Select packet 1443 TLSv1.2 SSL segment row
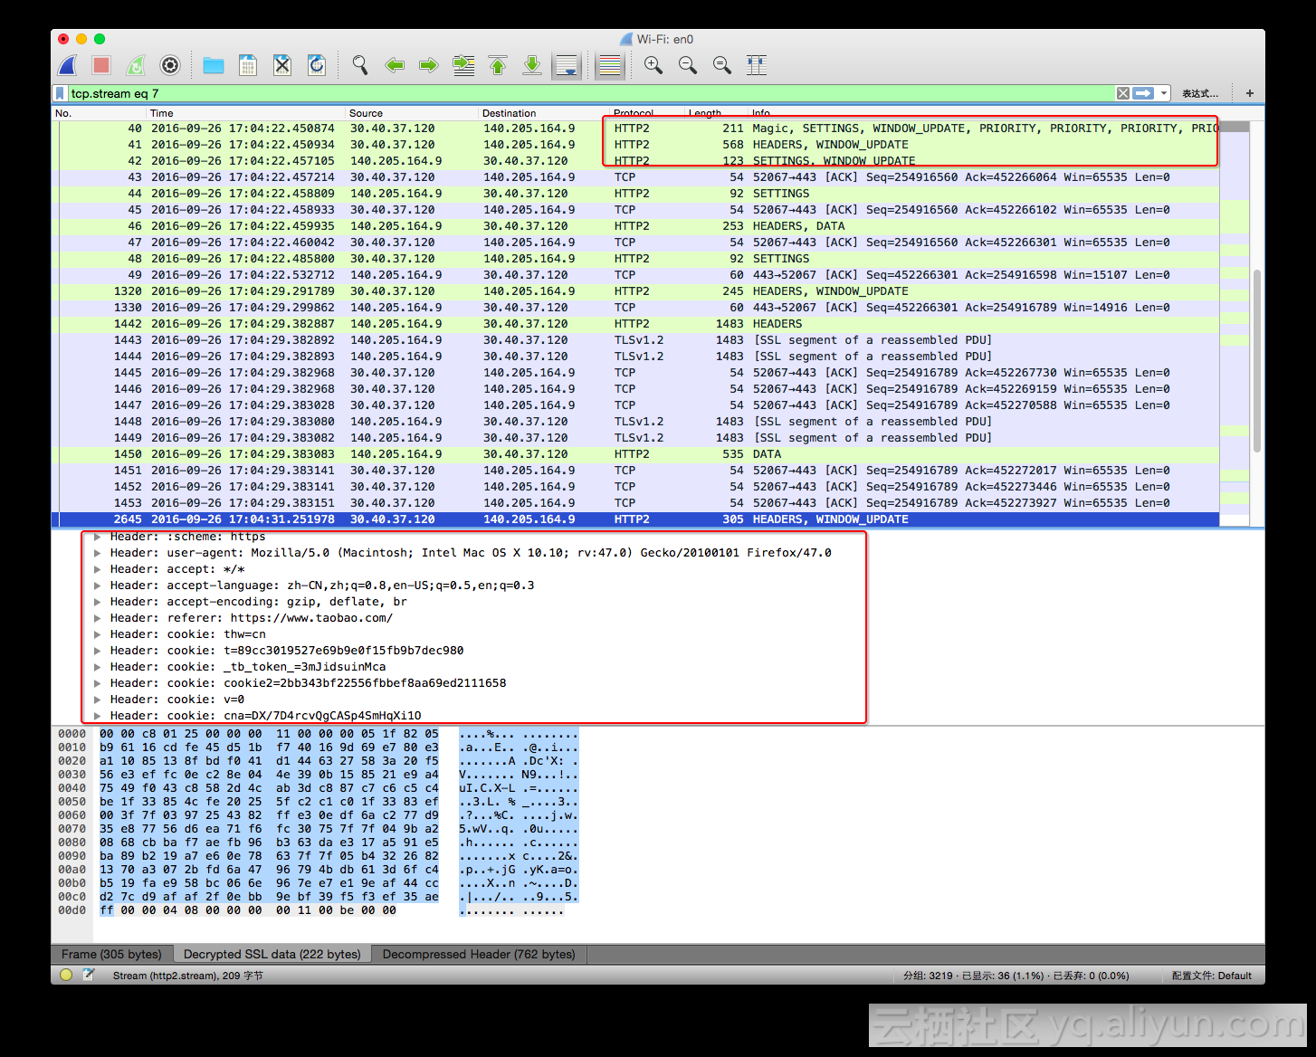1316x1057 pixels. point(635,340)
